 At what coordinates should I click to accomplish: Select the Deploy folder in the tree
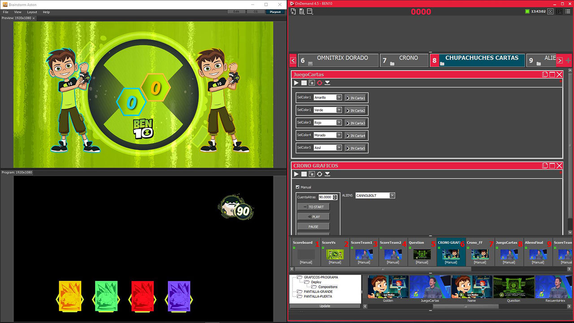coord(316,282)
